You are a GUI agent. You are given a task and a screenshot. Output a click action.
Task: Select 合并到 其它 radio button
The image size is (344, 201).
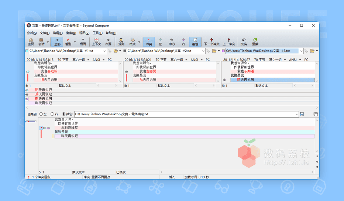tap(63, 114)
